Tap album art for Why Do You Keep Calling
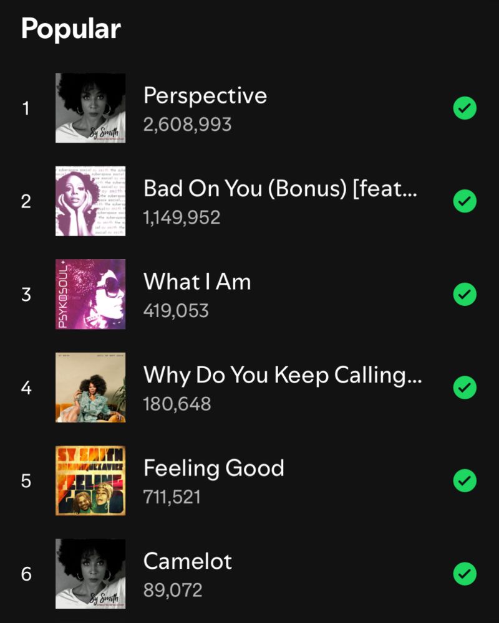The width and height of the screenshot is (499, 623). point(90,388)
